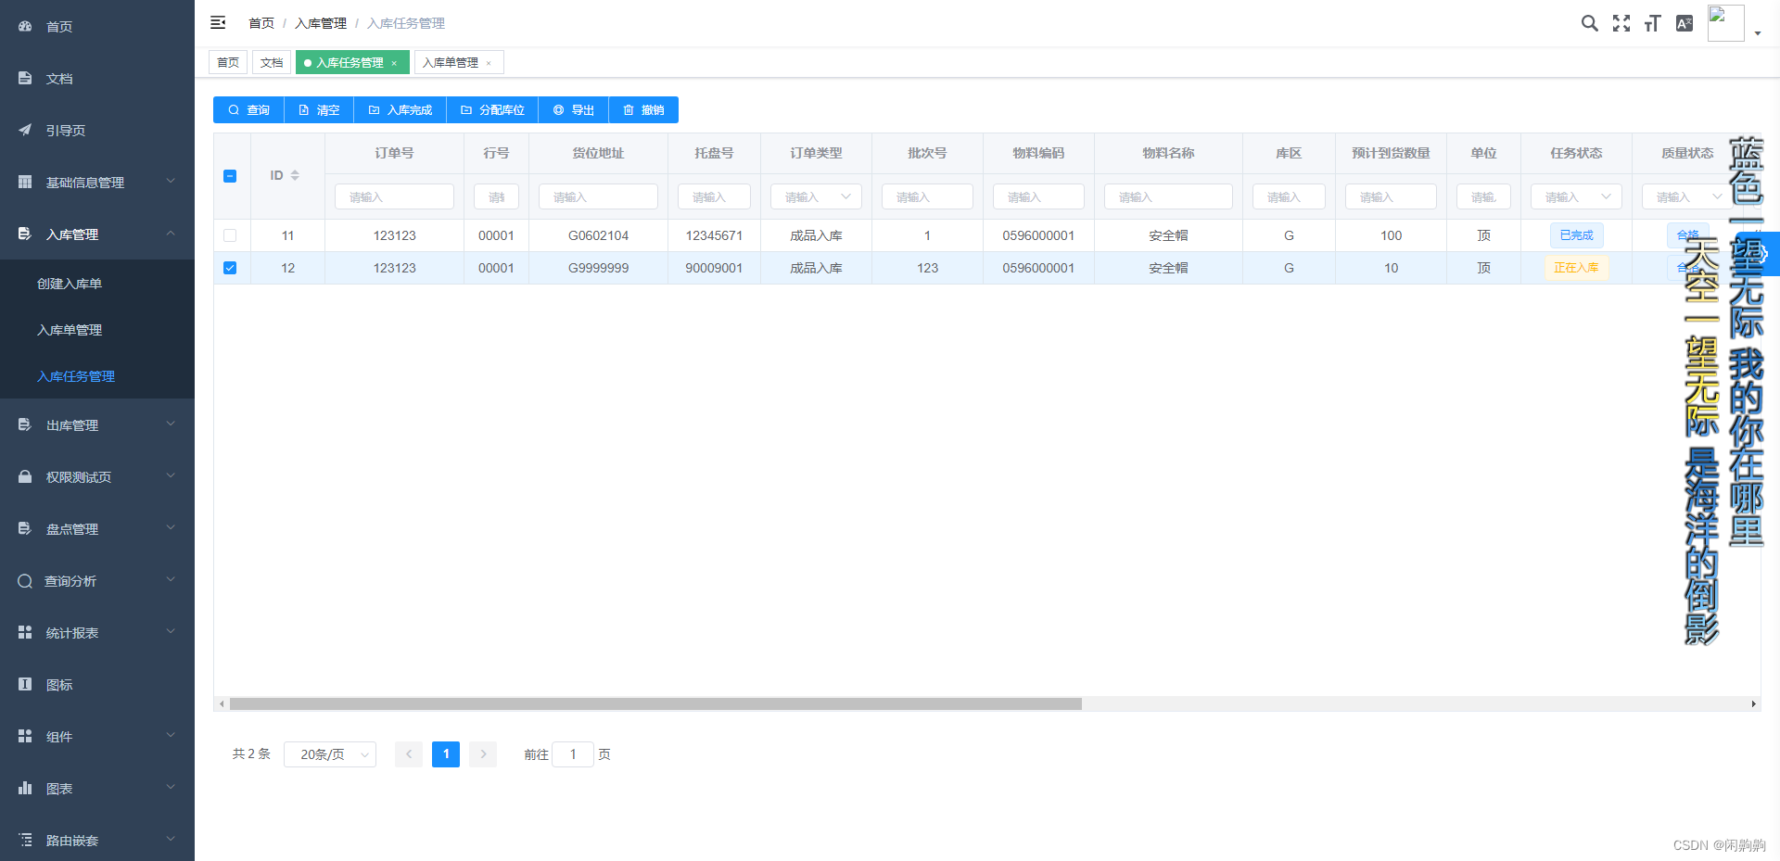
Task: Click the next page arrow
Action: pos(483,754)
